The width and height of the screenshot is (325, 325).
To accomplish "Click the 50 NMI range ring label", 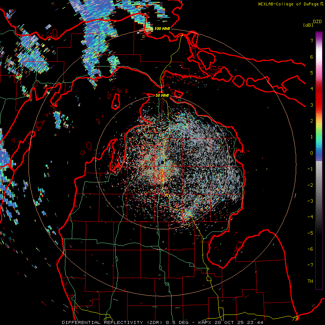I will pos(162,95).
